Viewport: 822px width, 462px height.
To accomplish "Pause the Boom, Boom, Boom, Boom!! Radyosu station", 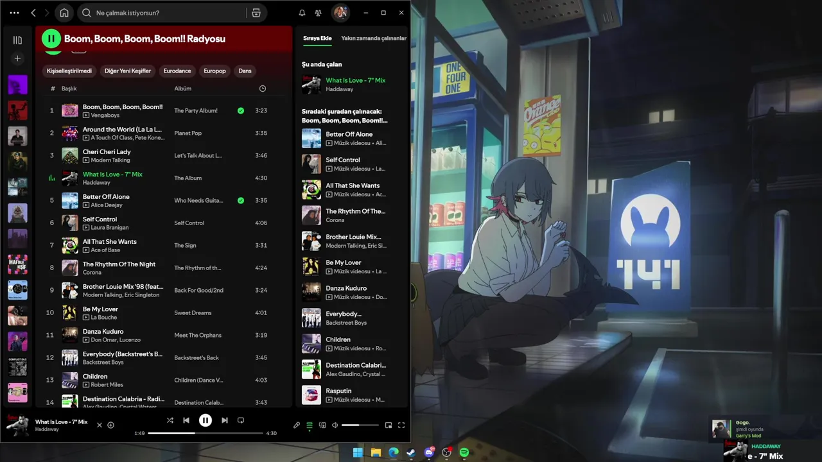I will pyautogui.click(x=51, y=38).
